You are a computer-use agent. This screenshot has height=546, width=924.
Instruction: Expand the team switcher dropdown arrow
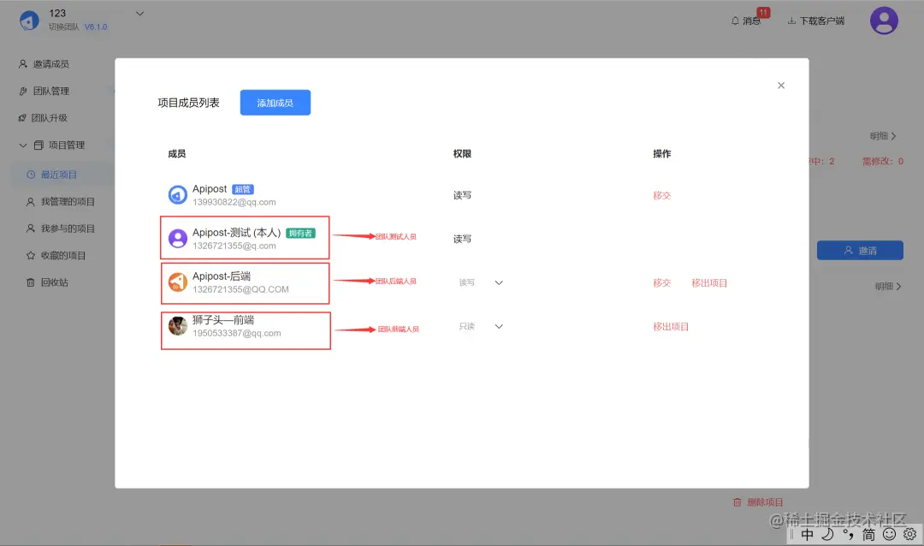pos(139,14)
